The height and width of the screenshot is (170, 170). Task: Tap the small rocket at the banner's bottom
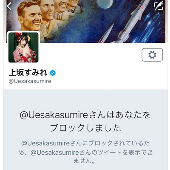click(107, 33)
